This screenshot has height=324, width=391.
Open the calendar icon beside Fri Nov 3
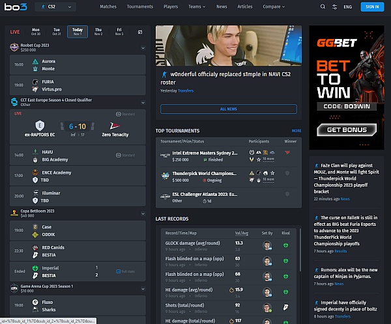(140, 32)
